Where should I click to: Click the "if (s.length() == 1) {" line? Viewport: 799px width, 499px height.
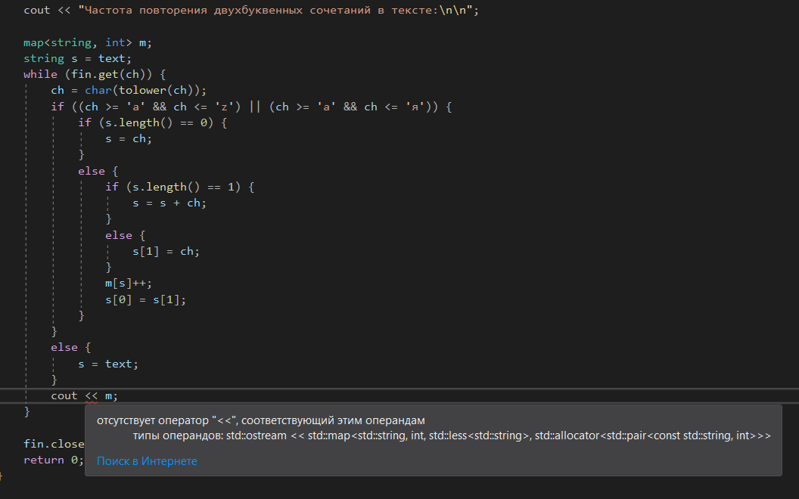(x=179, y=187)
